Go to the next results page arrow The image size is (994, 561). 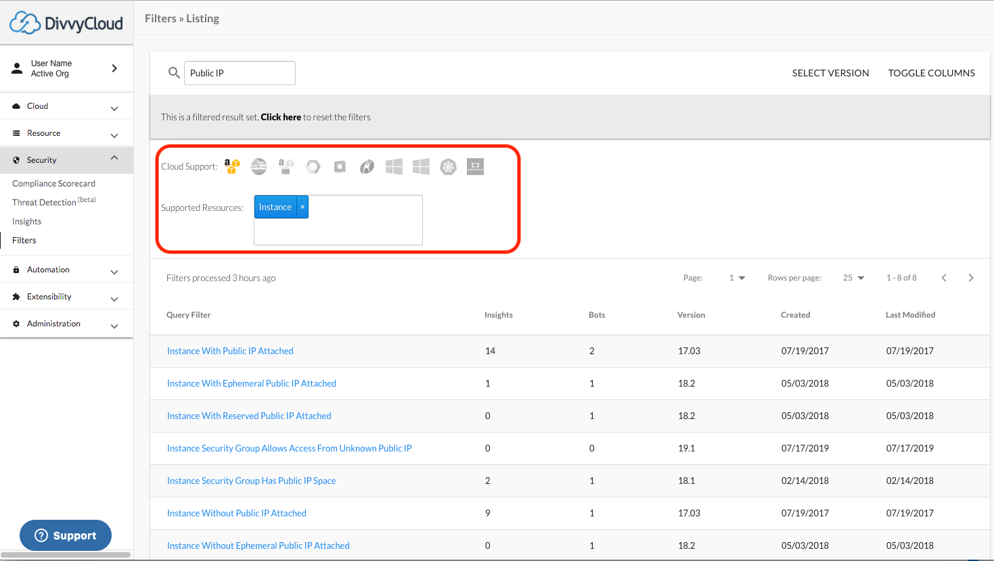coord(971,278)
